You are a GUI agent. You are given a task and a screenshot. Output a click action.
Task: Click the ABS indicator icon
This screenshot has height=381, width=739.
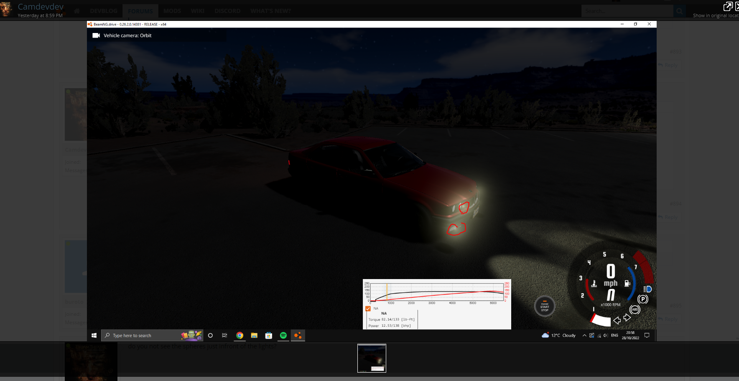click(635, 310)
